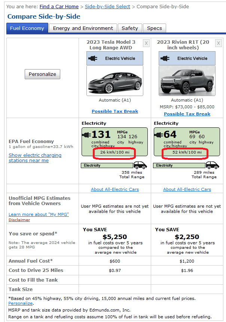Go to Side-by-Side Select breadcrumb

(107, 7)
